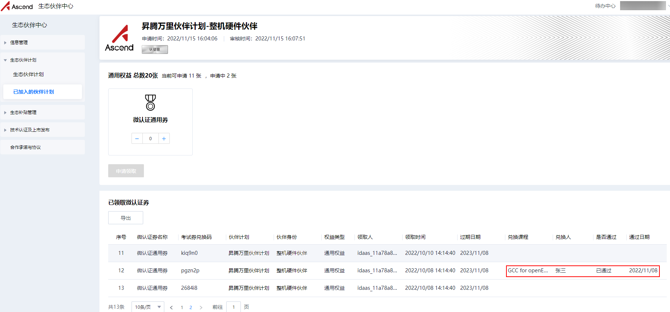Click pass date 2022/11/08
The image size is (670, 312).
point(643,270)
